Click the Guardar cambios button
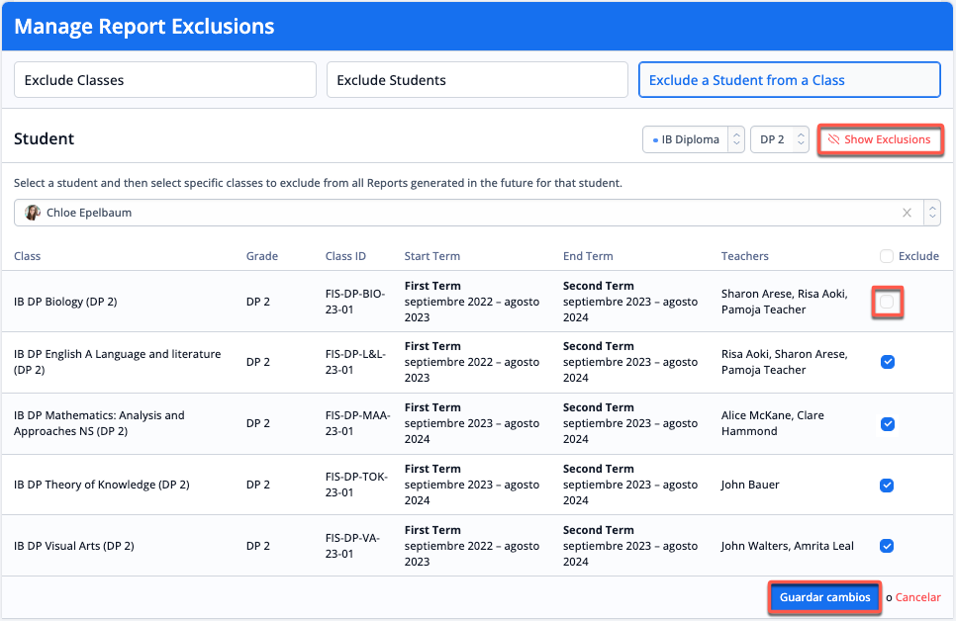 (824, 597)
